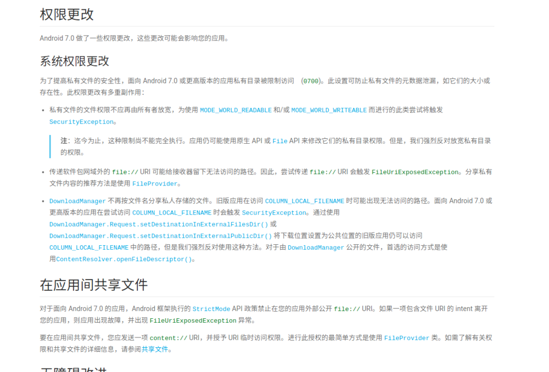Open the setDestinationInExternalFilesDir() method link

click(158, 224)
